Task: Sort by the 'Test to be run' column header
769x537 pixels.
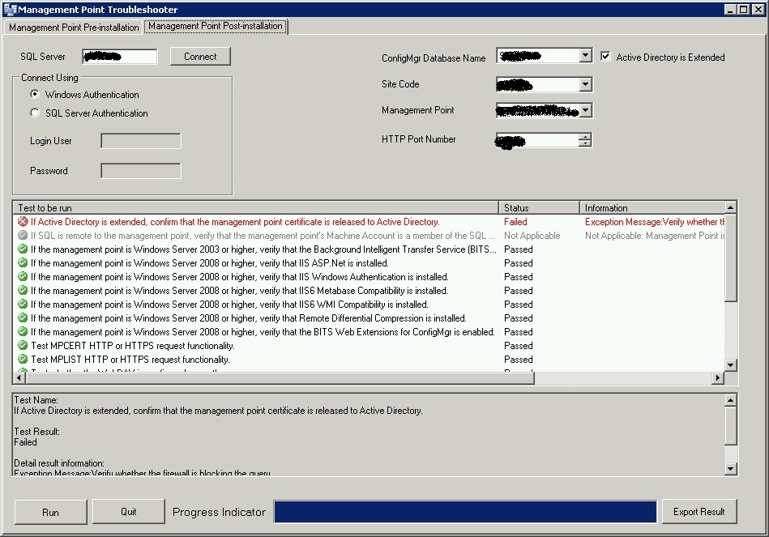Action: point(256,208)
